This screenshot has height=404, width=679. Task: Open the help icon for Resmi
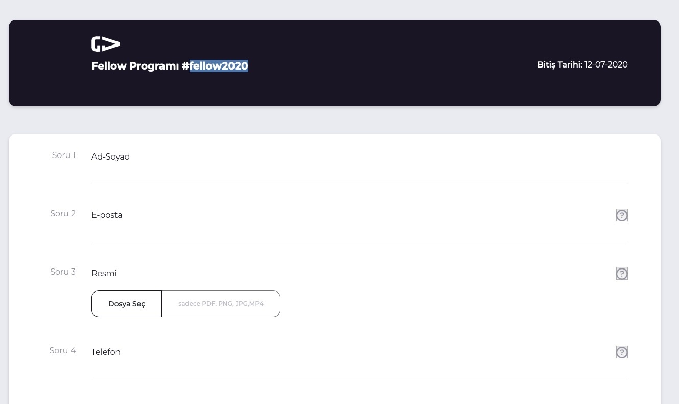click(622, 274)
